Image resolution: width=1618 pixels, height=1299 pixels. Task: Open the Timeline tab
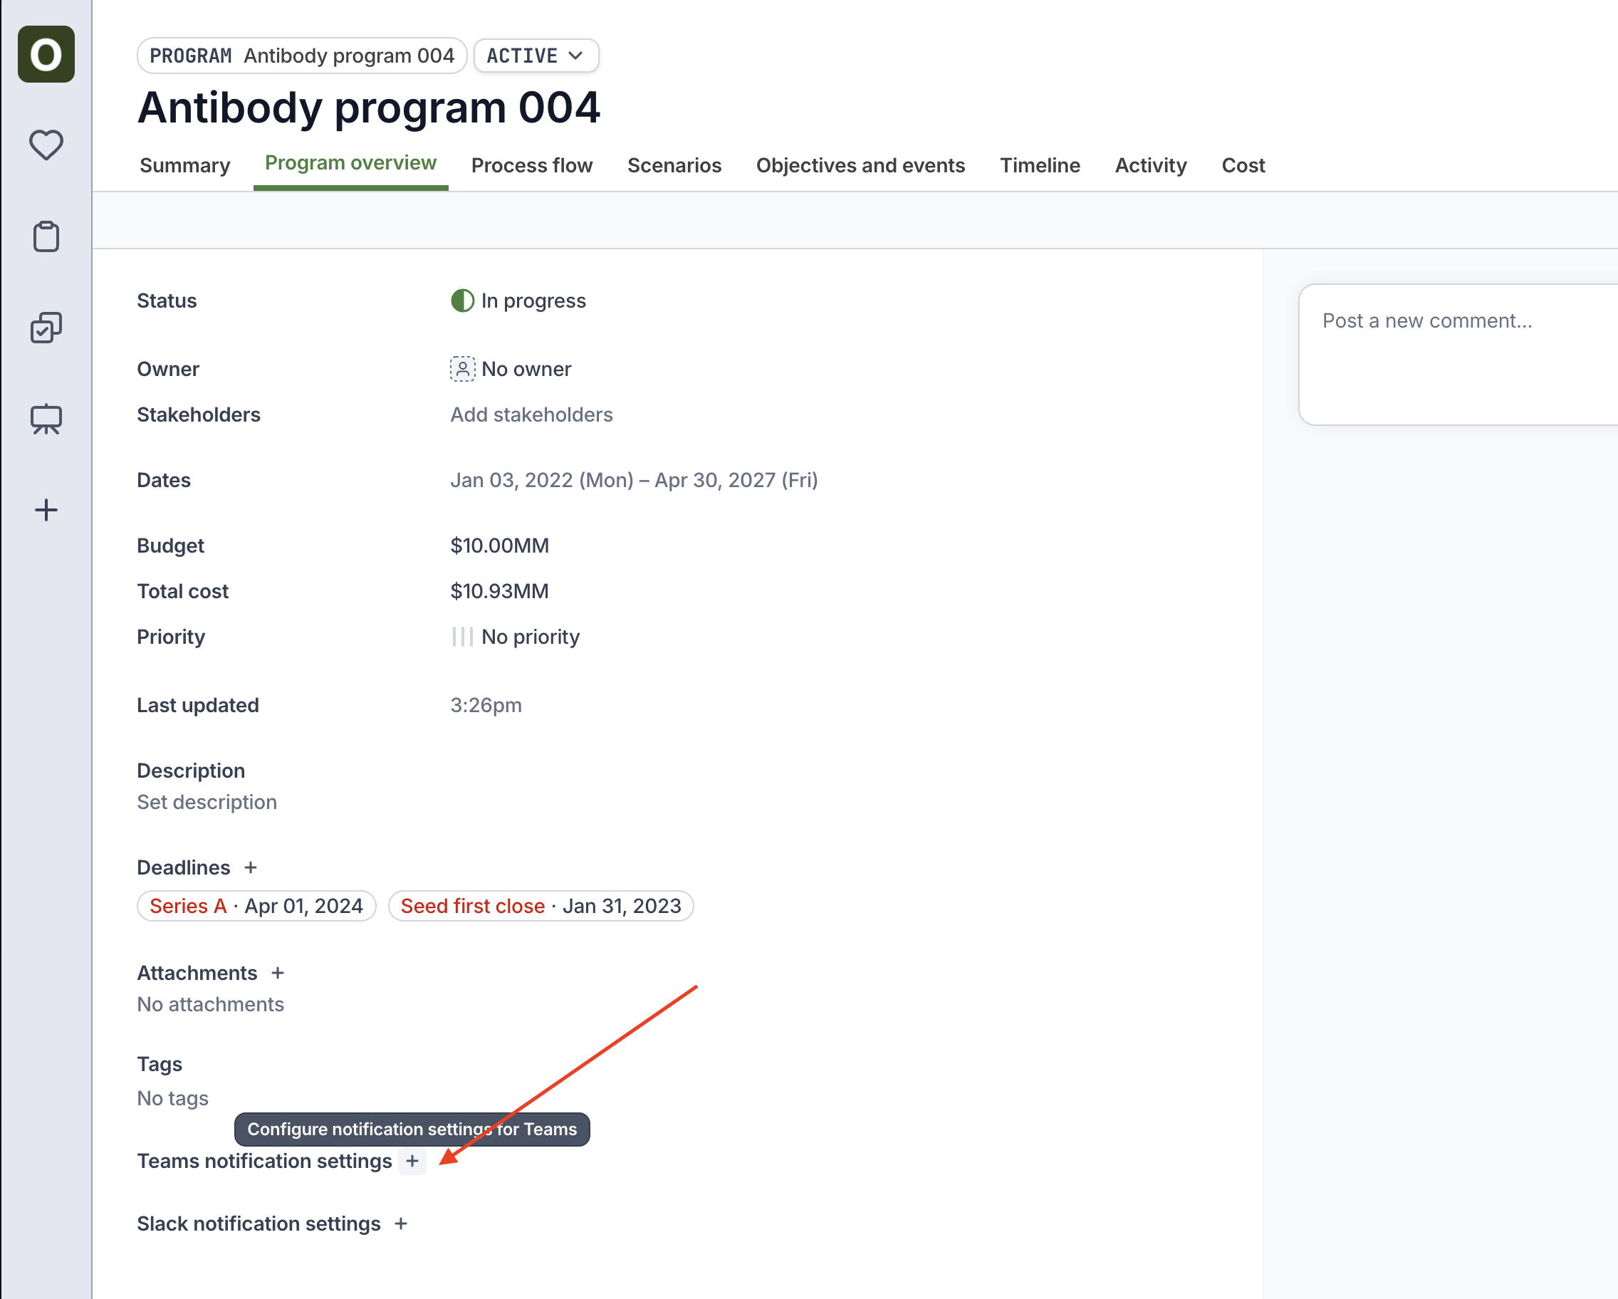(1040, 165)
